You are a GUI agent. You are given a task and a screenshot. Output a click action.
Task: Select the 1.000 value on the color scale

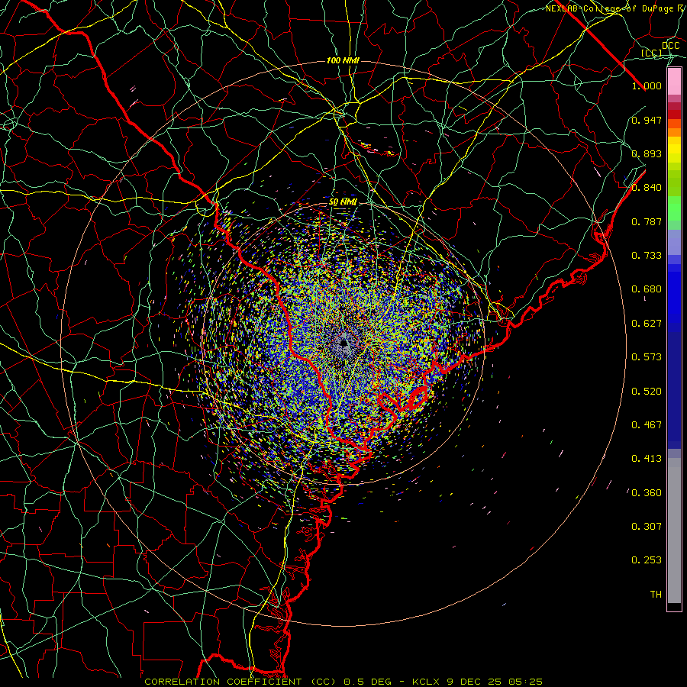tap(647, 85)
